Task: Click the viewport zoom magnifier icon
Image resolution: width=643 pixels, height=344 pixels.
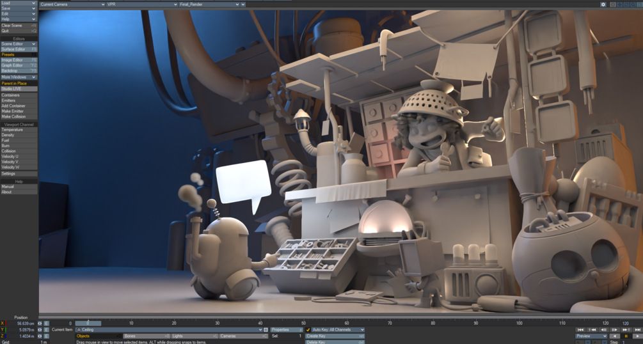Action: point(633,4)
